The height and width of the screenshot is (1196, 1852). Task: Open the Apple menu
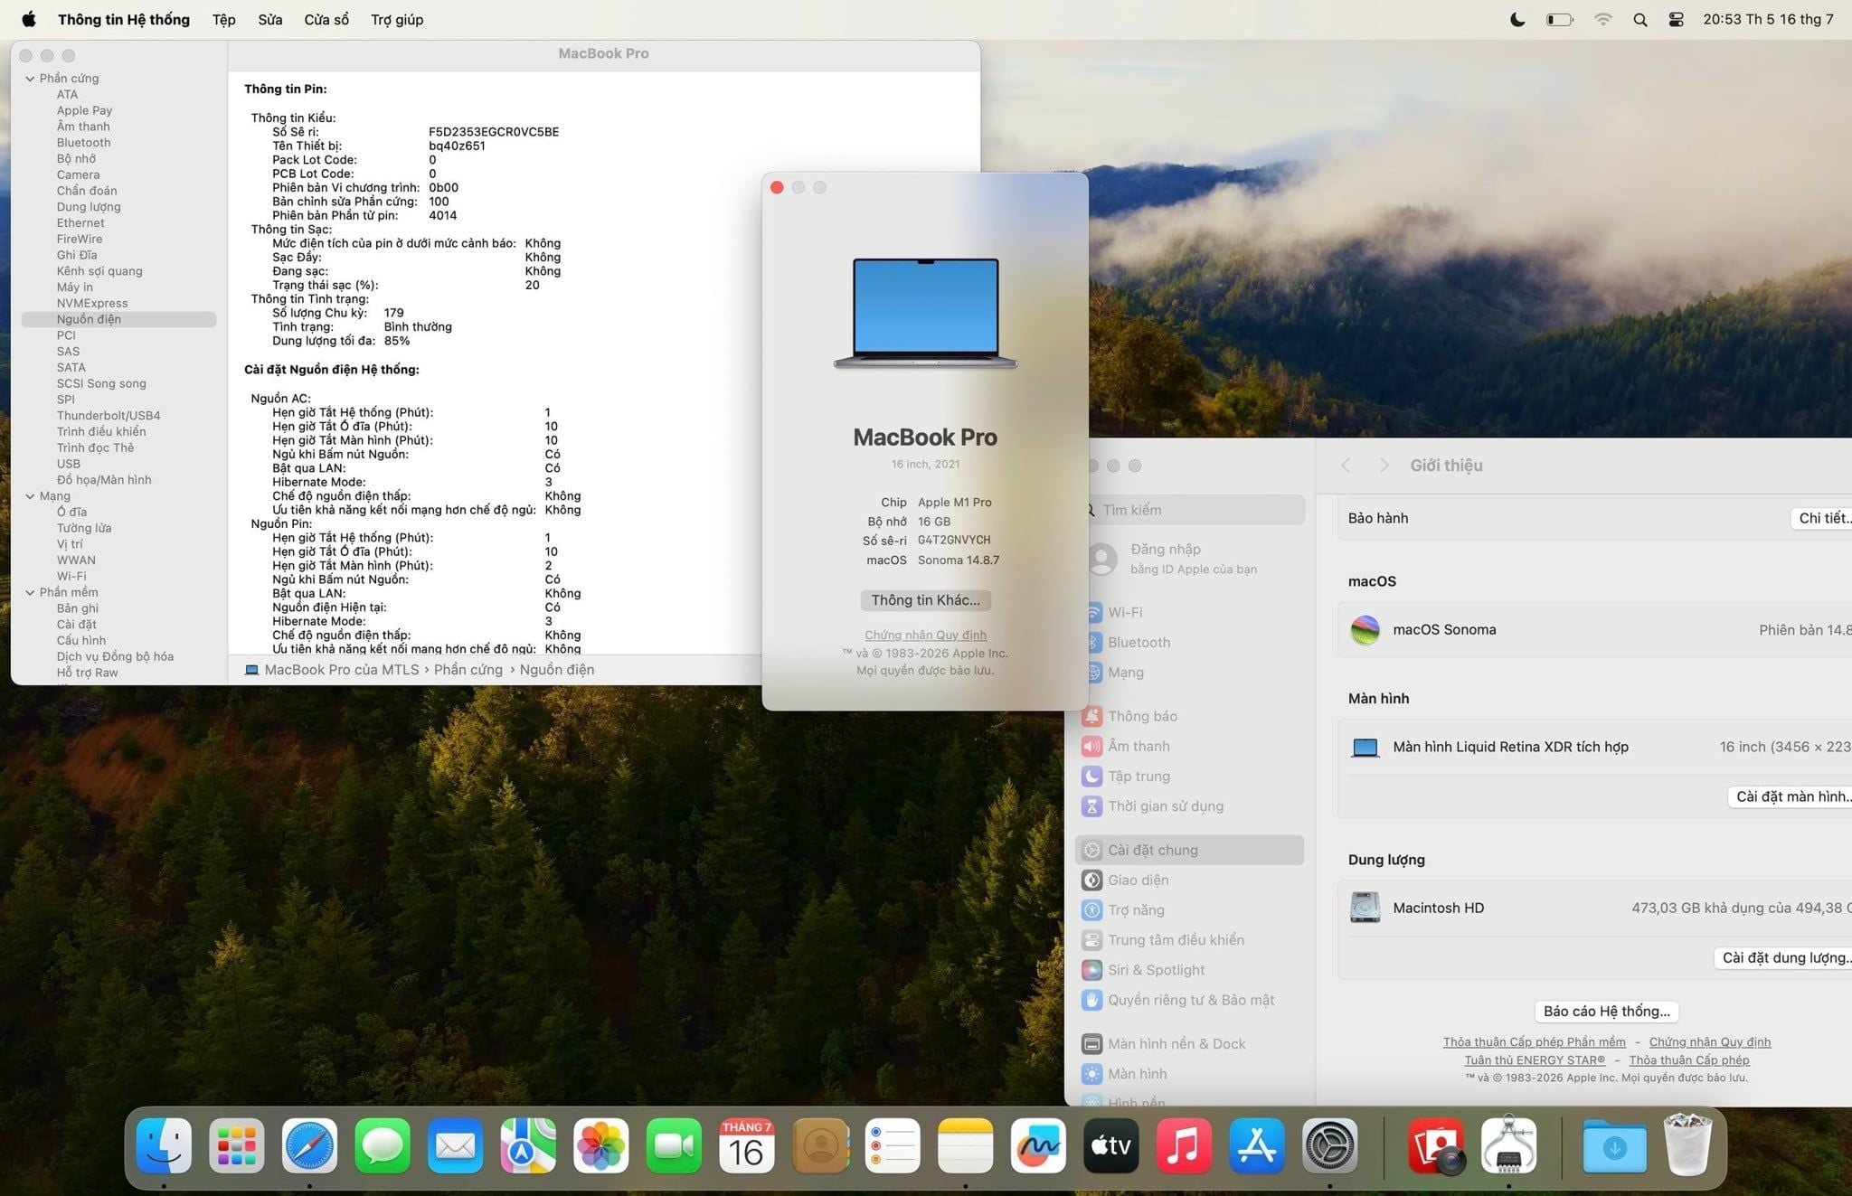pyautogui.click(x=28, y=19)
